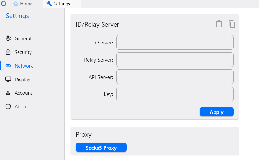The width and height of the screenshot is (259, 160).
Task: Click into the Relay Server text box
Action: pos(175,60)
